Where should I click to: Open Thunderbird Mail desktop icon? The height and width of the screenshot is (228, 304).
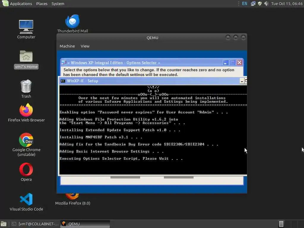[x=72, y=21]
